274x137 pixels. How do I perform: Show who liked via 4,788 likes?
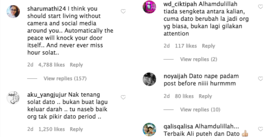[51, 65]
